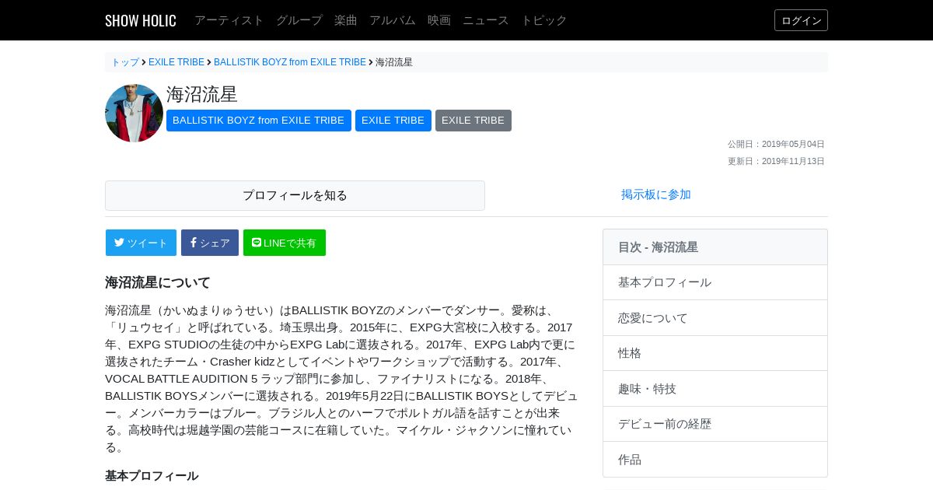Click the 更新日：2019年11月13日 text

[776, 161]
